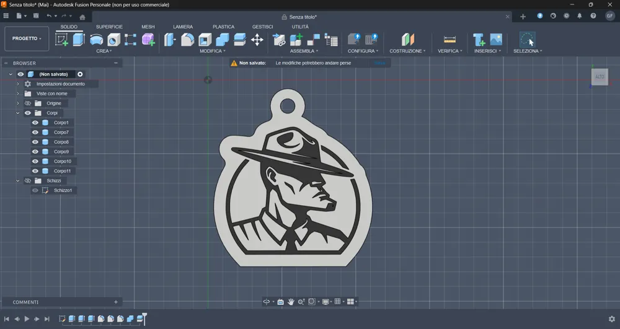Click the Insert image (canvas) icon
The height and width of the screenshot is (329, 620).
pos(496,40)
